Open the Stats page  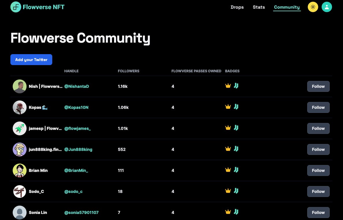[259, 7]
